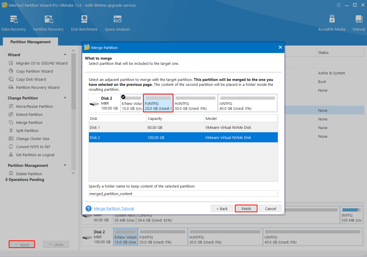Select Split Partition
This screenshot has height=257, width=367.
click(24, 131)
